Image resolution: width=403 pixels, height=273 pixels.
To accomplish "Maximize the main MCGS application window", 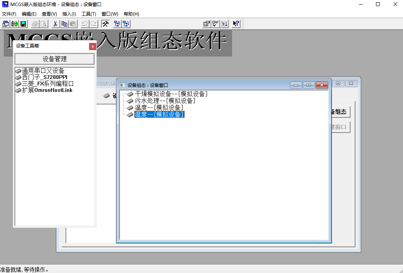I will point(378,4).
